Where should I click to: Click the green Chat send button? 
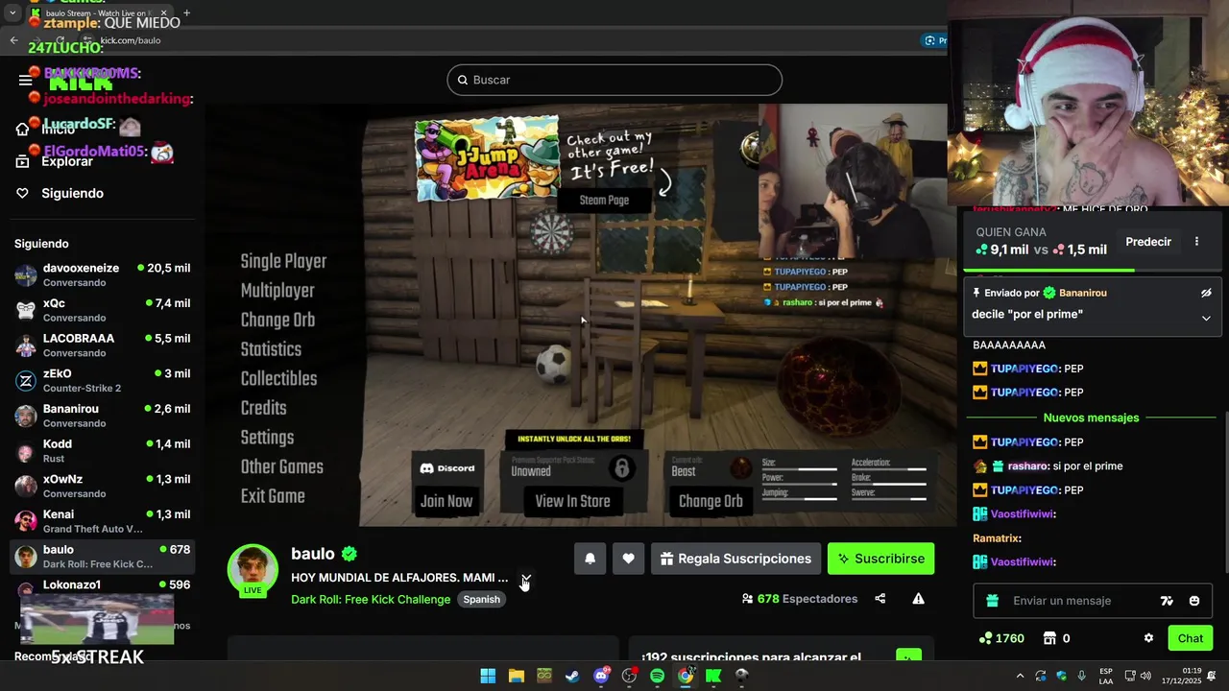click(1190, 638)
